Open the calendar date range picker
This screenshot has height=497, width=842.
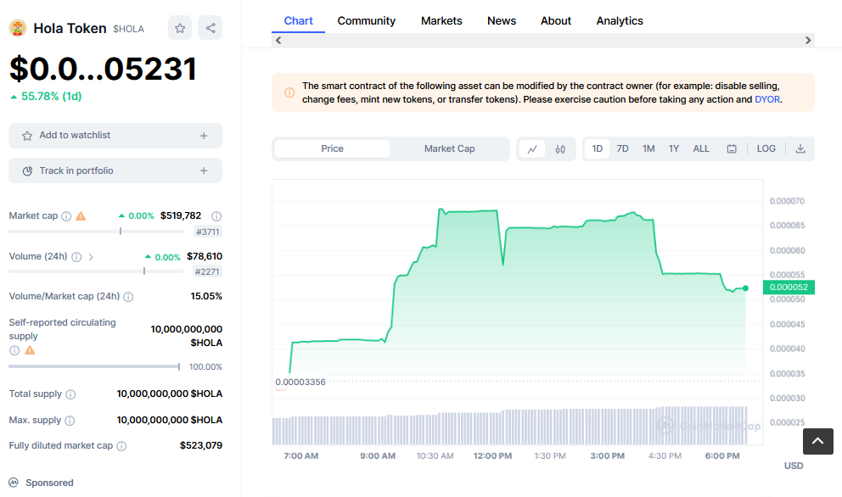pyautogui.click(x=732, y=149)
